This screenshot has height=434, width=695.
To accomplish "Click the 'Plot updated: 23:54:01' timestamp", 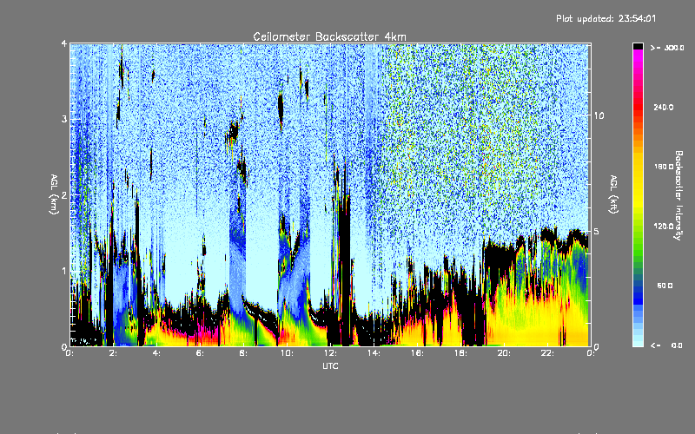I will coord(606,18).
